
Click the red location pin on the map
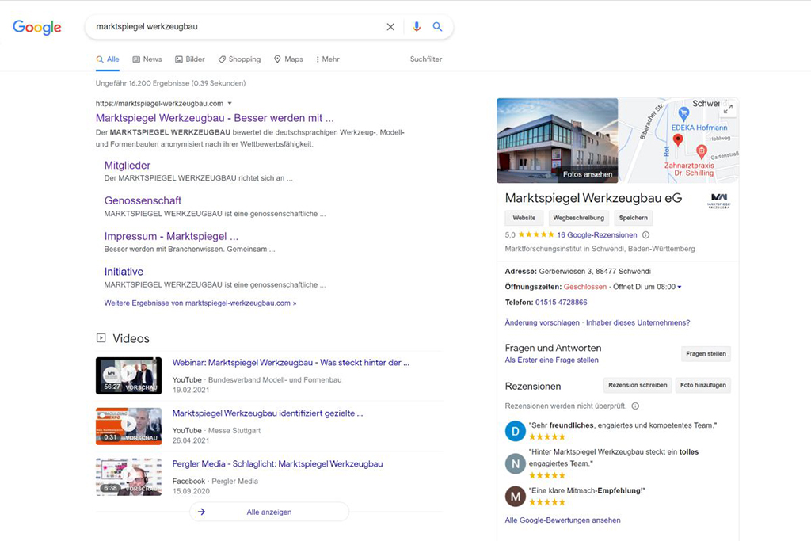point(678,139)
